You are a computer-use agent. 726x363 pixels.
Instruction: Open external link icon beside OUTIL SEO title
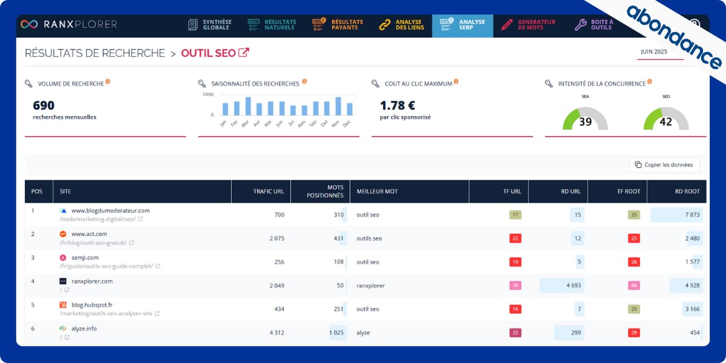tap(244, 53)
